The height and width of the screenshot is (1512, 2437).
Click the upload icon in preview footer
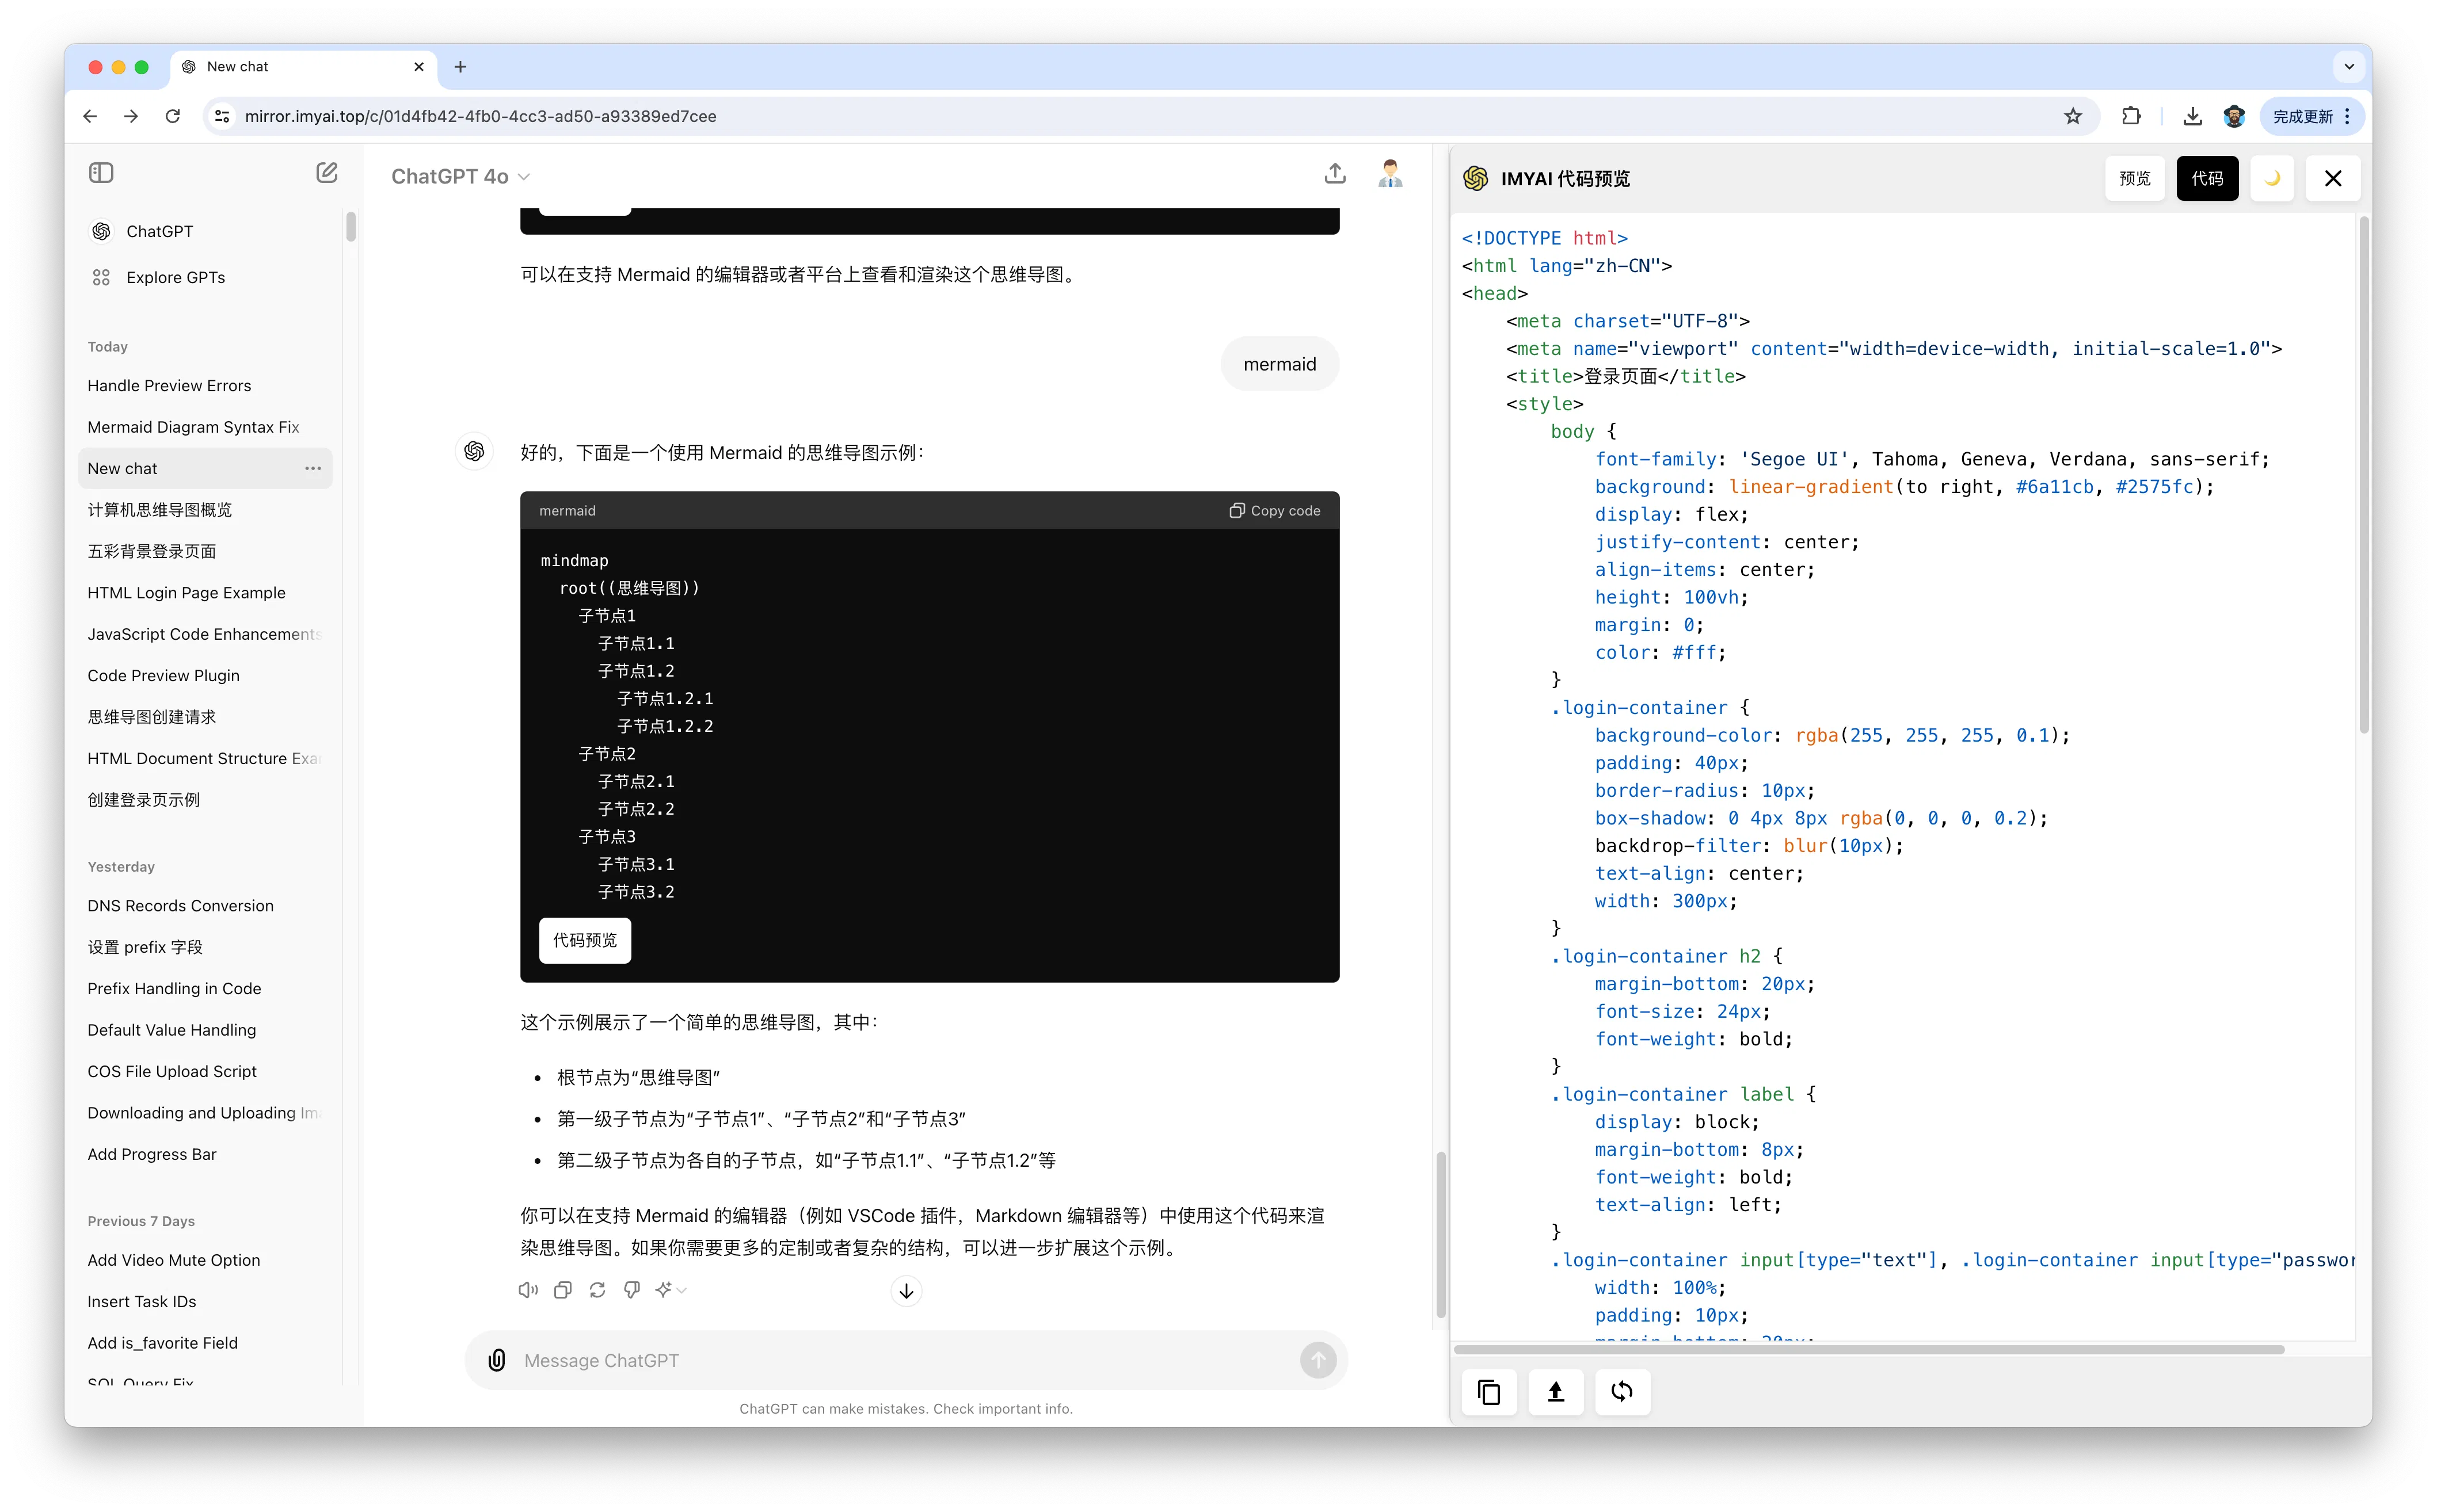pyautogui.click(x=1556, y=1391)
